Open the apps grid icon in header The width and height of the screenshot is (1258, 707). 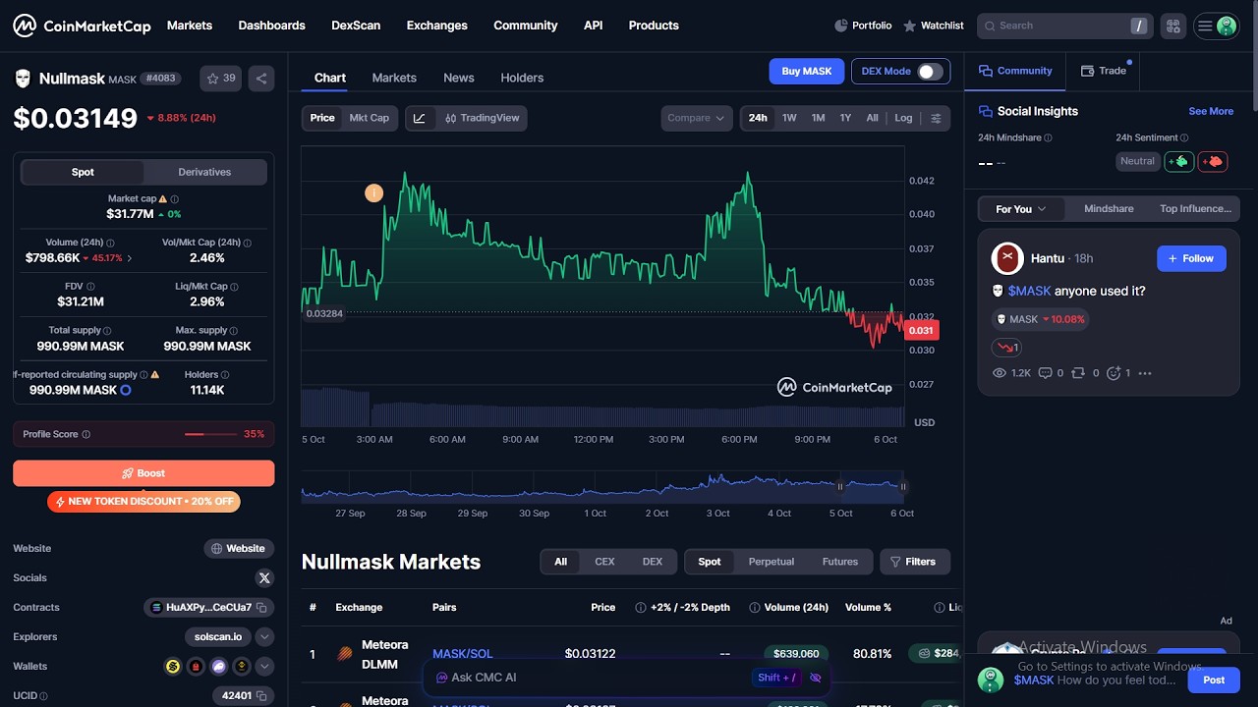tap(1172, 26)
